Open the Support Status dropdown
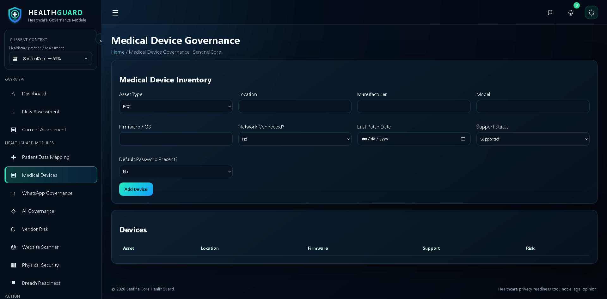The height and width of the screenshot is (299, 607). [533, 139]
